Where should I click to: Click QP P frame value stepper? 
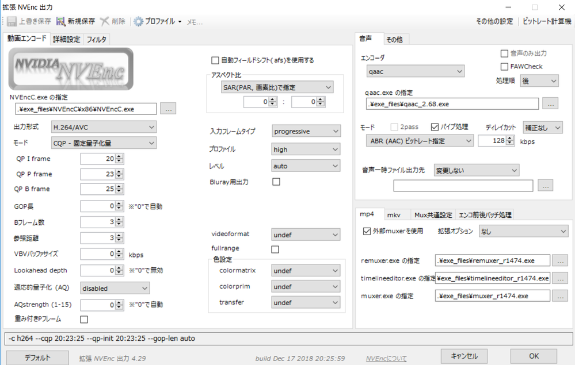[x=119, y=174]
